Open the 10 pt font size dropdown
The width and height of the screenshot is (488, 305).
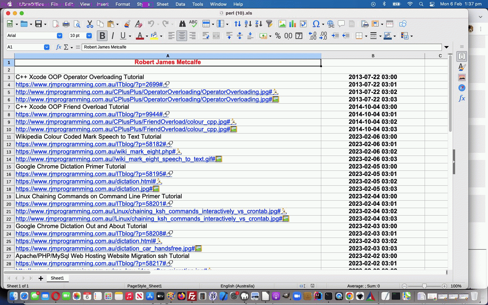(x=89, y=36)
